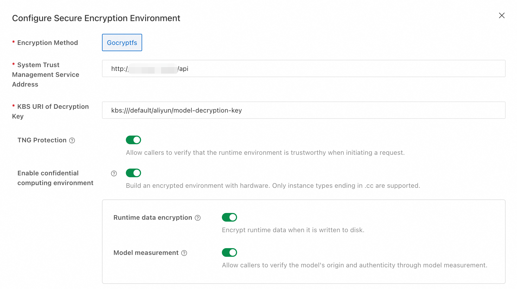Toggle the TNG Protection switch
517x289 pixels.
point(133,140)
